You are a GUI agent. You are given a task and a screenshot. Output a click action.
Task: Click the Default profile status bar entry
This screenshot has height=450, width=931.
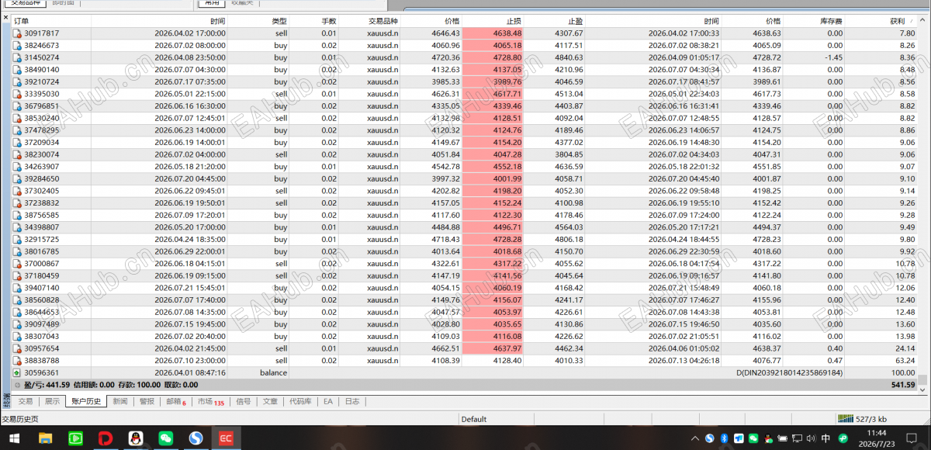pos(474,419)
